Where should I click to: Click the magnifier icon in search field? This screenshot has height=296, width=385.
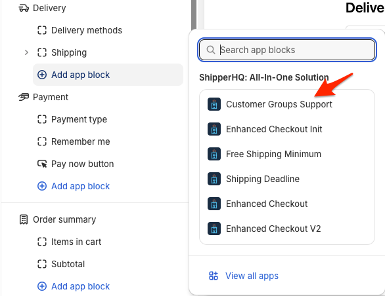pyautogui.click(x=211, y=50)
